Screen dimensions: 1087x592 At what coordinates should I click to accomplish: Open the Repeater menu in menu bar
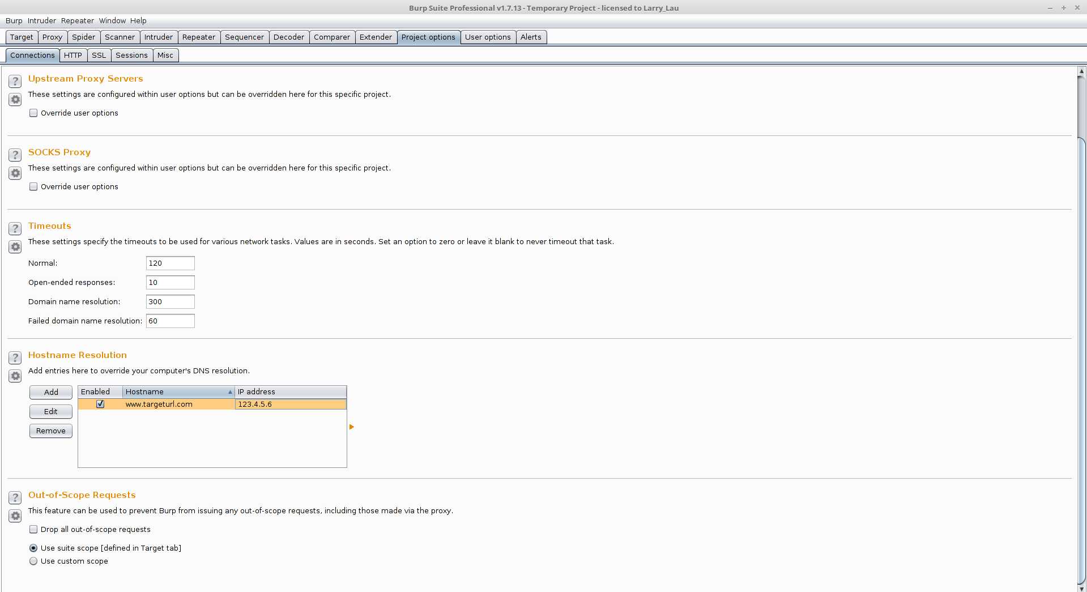pyautogui.click(x=78, y=20)
